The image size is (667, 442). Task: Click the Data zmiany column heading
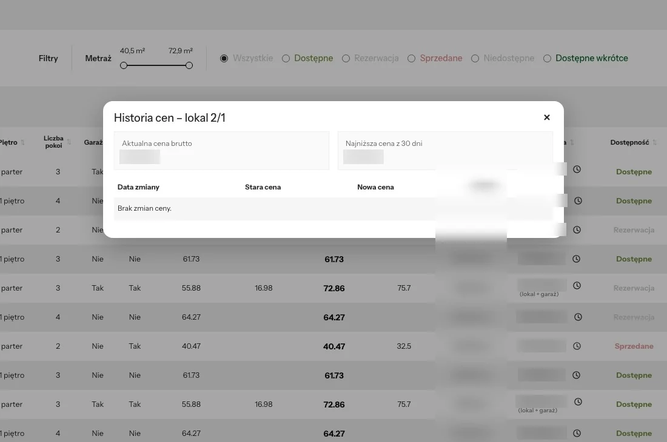tap(138, 187)
